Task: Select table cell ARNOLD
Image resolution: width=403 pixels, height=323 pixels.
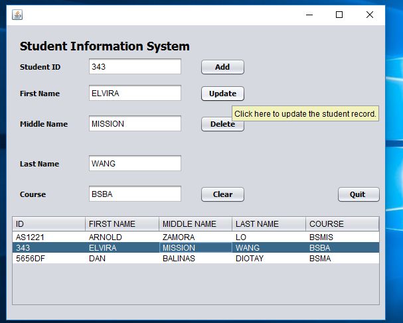Action: click(x=122, y=237)
